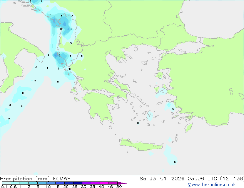Select the 5–10 mm legend swatch

tap(42, 183)
